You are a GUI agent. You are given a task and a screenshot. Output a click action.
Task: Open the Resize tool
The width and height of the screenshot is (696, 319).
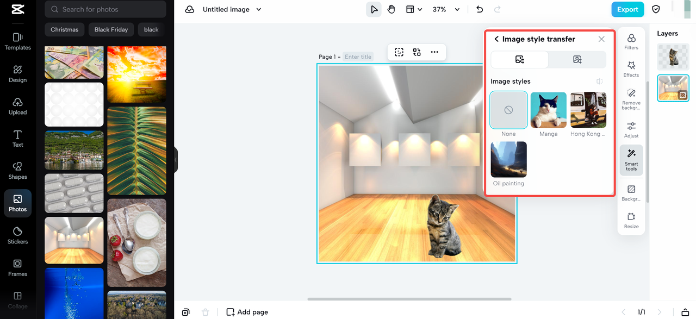click(x=631, y=220)
